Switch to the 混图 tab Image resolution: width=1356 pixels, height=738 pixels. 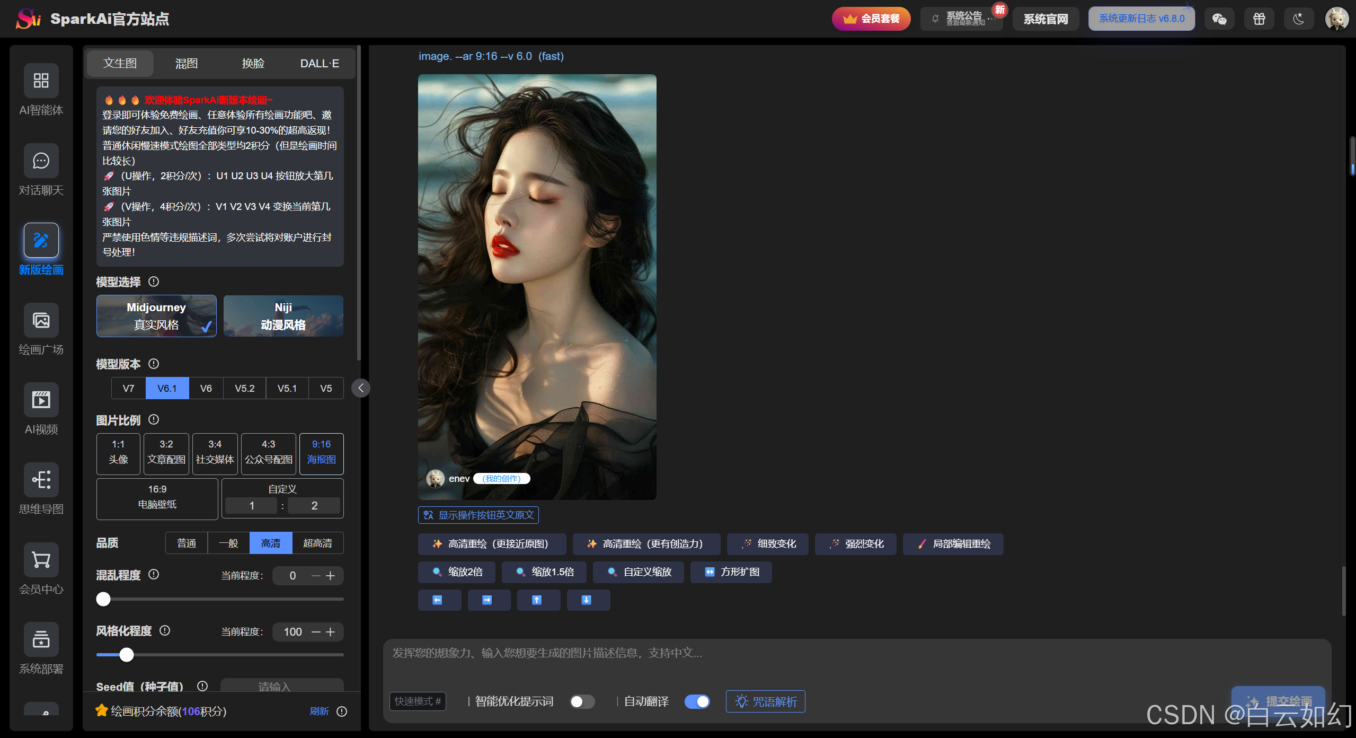point(187,64)
